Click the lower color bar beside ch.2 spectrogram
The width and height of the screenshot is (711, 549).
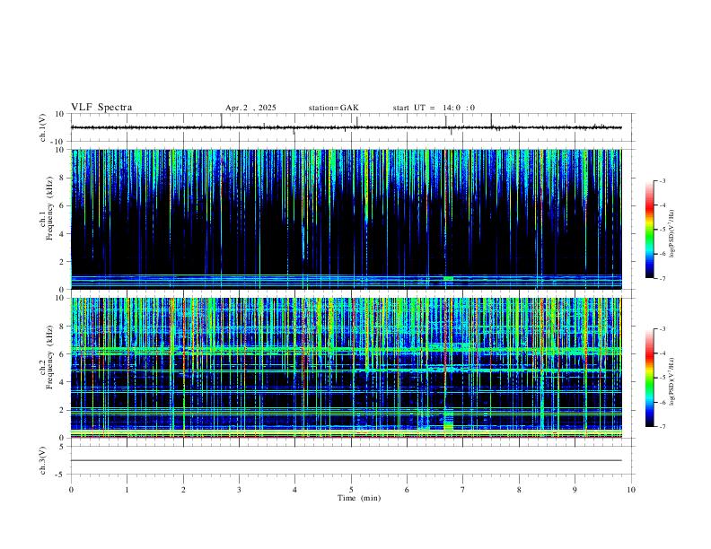point(649,378)
